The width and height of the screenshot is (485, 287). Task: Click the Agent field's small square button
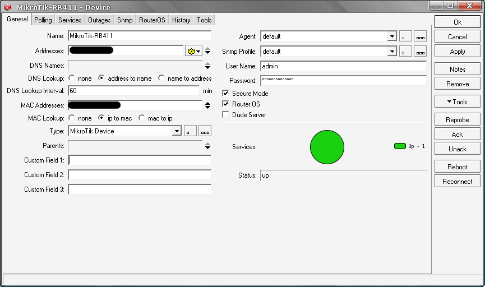click(405, 36)
